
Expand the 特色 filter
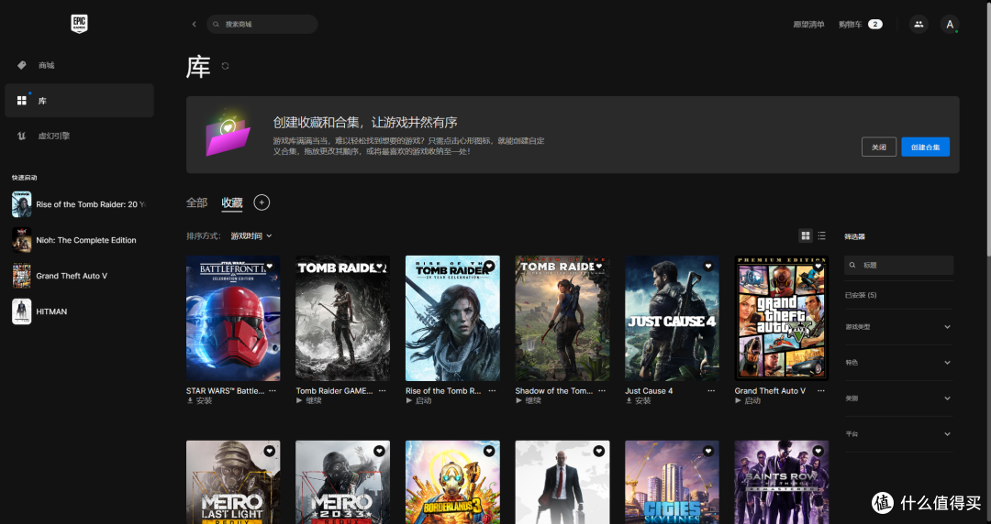pos(898,363)
